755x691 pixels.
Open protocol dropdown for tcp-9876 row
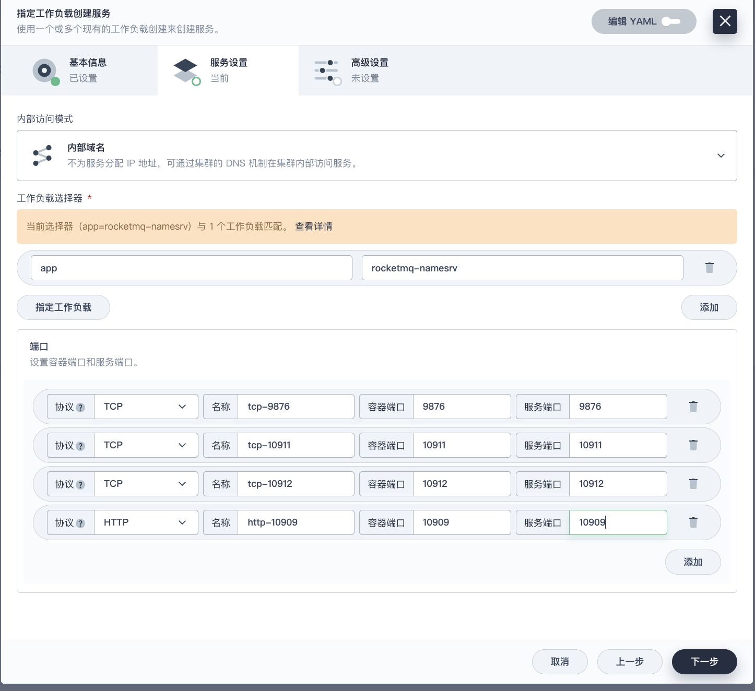coord(146,407)
